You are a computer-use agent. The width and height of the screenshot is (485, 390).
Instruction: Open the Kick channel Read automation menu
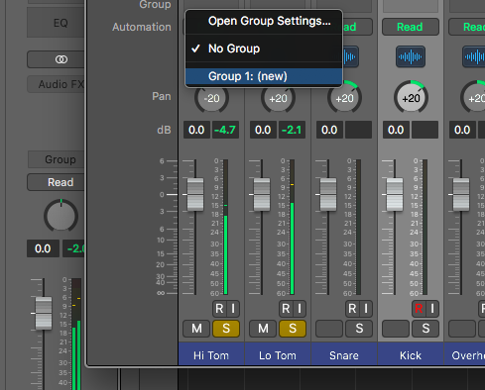pos(411,27)
